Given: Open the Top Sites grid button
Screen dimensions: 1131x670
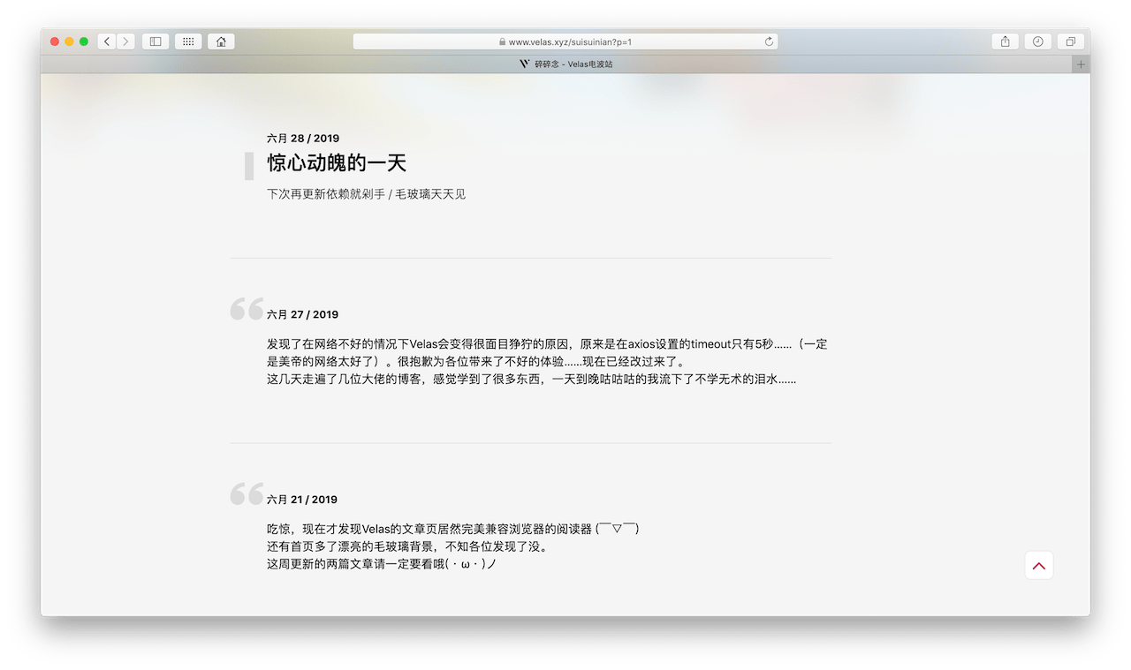Looking at the screenshot, I should click(188, 41).
